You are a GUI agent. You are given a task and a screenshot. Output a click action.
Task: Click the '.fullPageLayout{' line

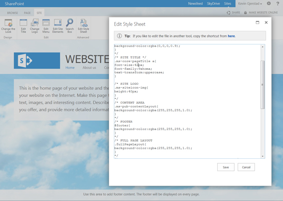(x=130, y=144)
